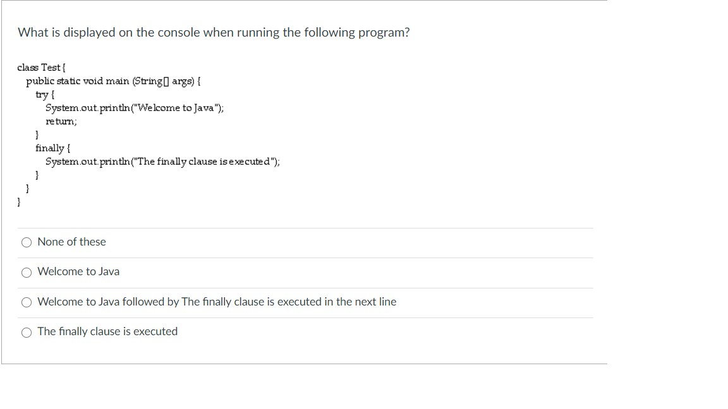Select the third answer option radio button
This screenshot has height=409, width=728.
26,302
